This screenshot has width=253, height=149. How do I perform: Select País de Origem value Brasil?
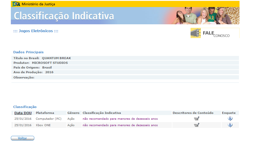tap(47, 68)
